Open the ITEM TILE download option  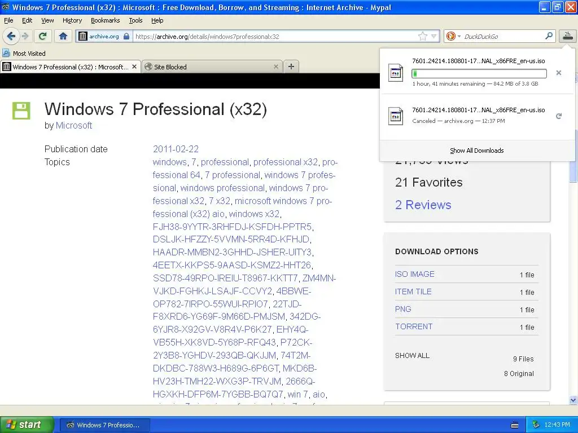pyautogui.click(x=413, y=291)
